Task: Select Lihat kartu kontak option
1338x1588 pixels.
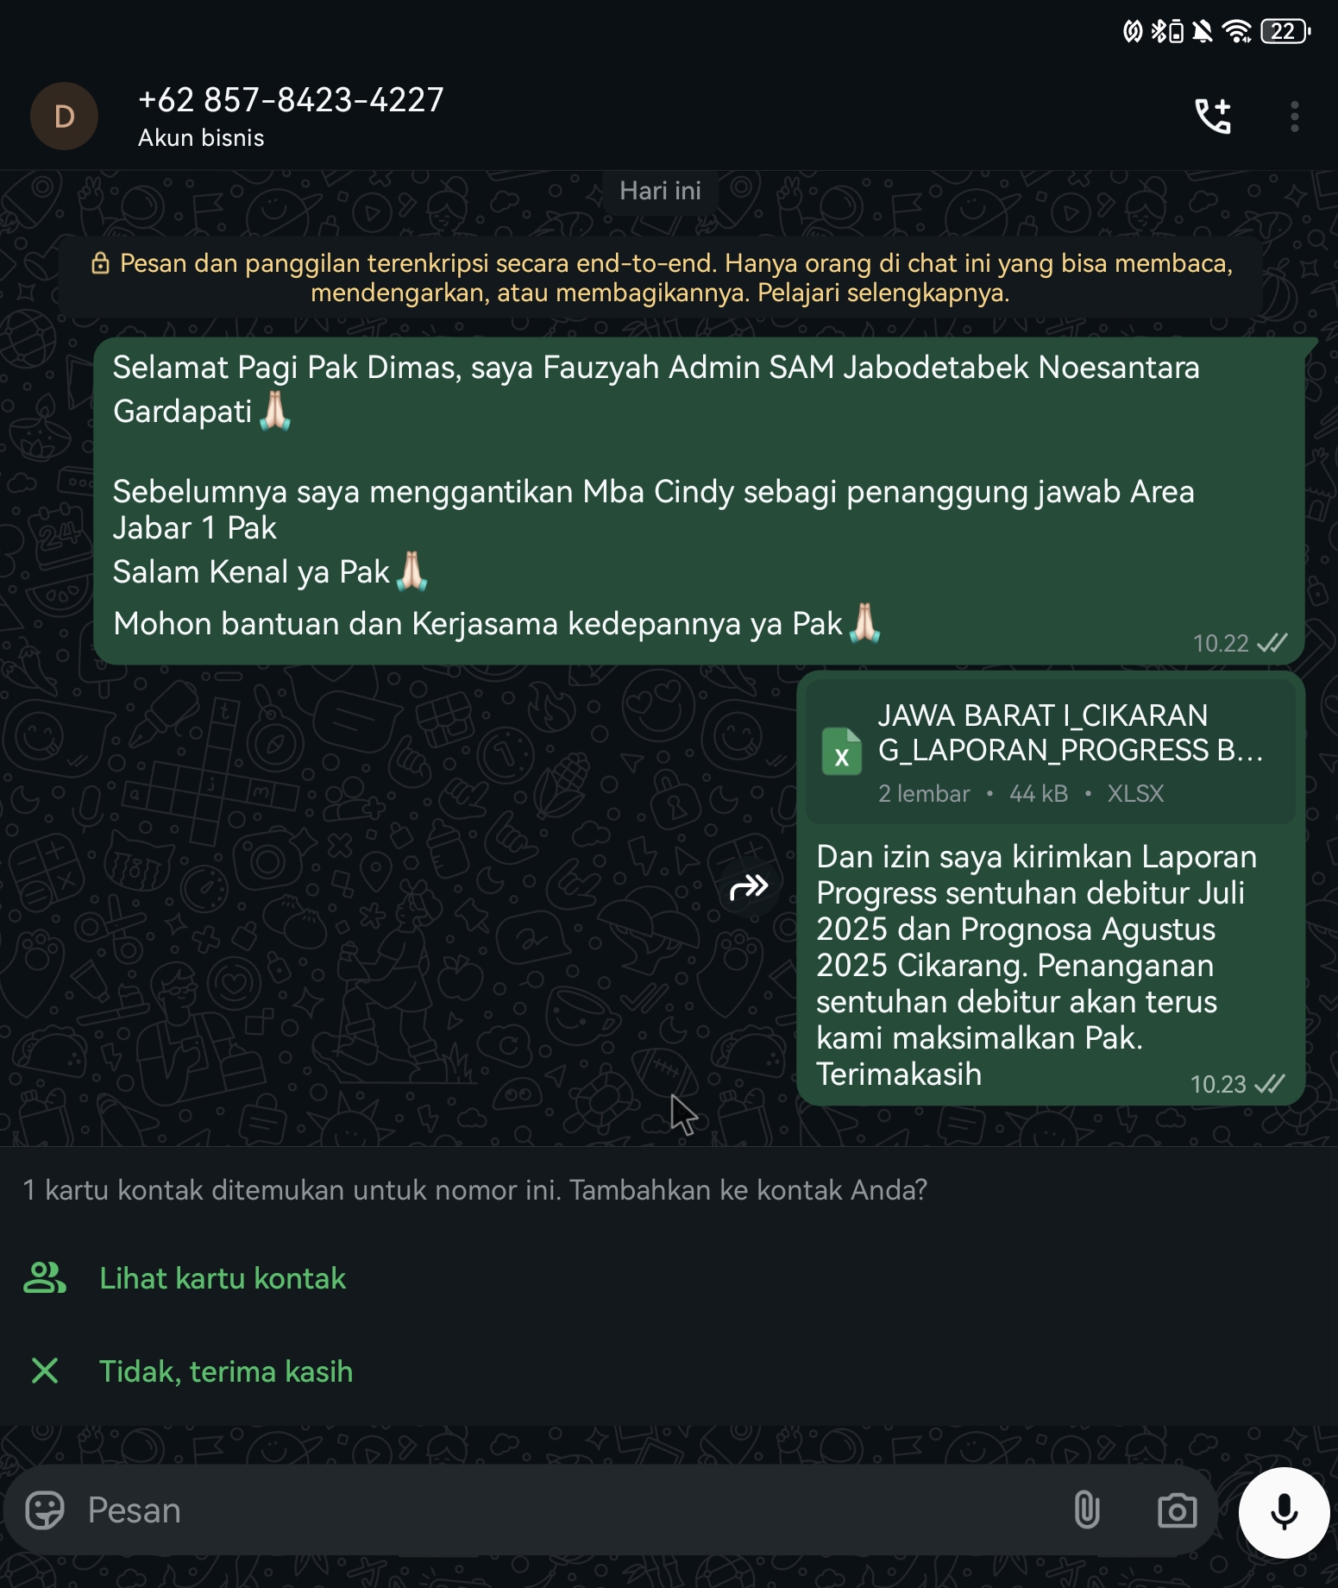Action: tap(222, 1278)
